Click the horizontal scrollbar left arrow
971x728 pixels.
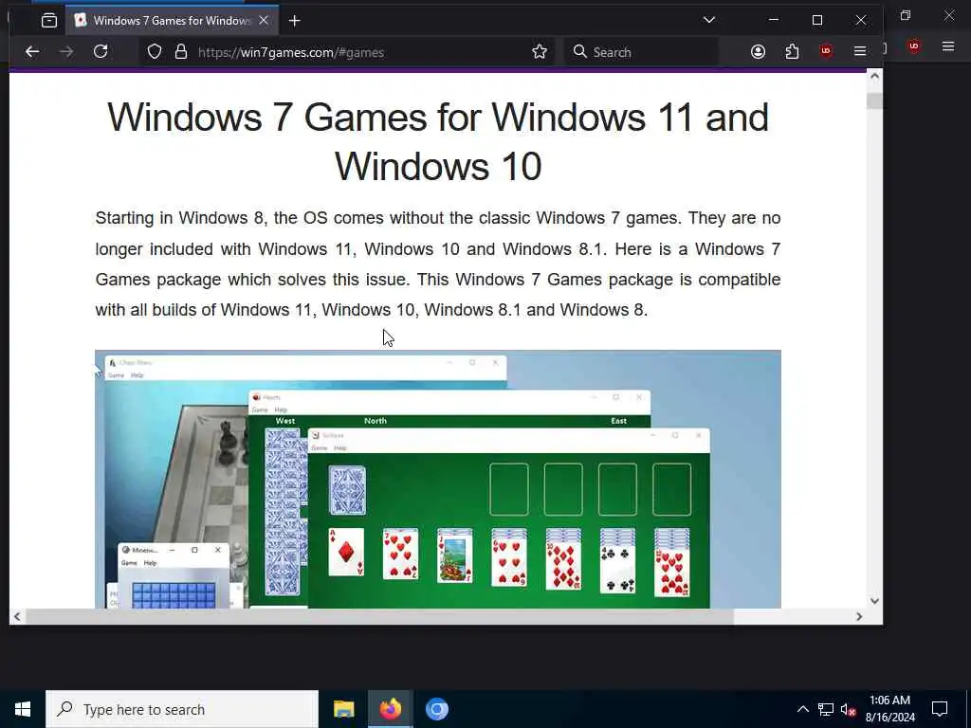coord(17,616)
